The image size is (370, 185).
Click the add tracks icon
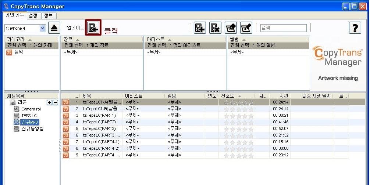(x=200, y=28)
